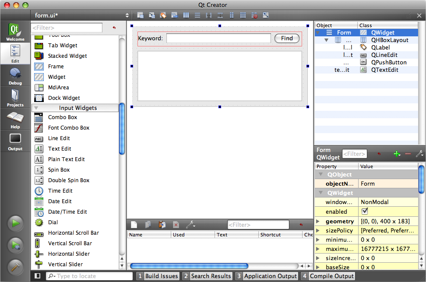Viewport: 426px width, 282px height.
Task: Click the Keyword text input field
Action: point(218,38)
